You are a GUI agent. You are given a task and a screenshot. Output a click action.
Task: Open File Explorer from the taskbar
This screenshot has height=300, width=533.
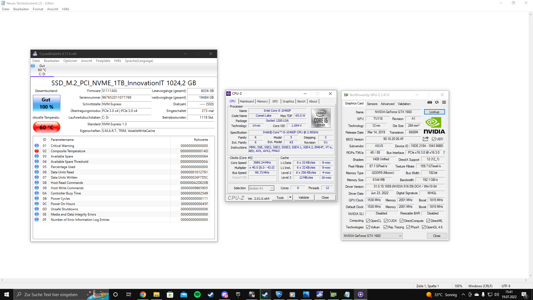tap(157, 294)
